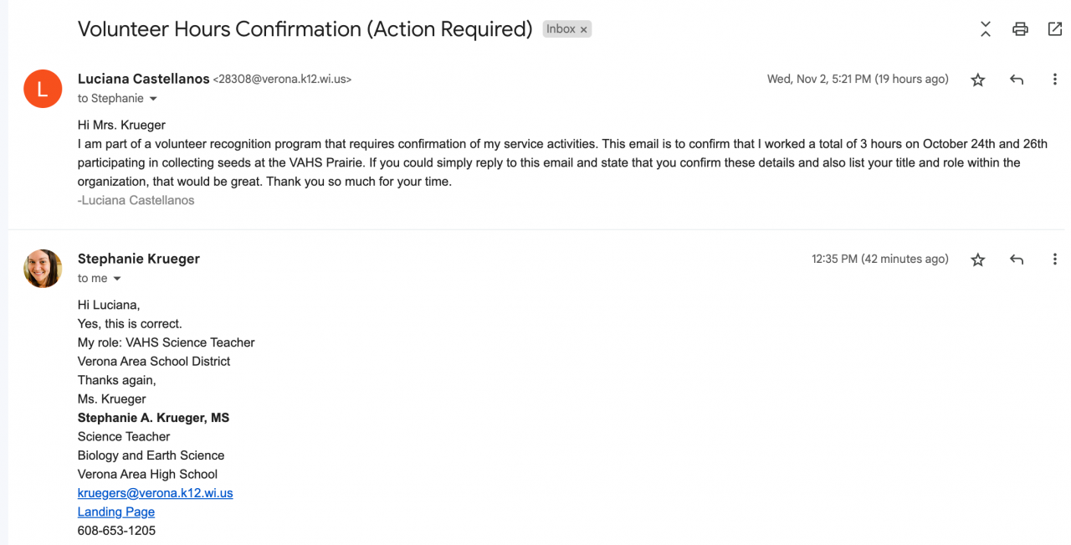Viewport: 1071px width, 545px height.
Task: Click Luciana's orange 'L' avatar
Action: [x=43, y=89]
